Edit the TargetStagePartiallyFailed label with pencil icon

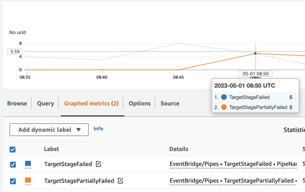click(x=120, y=181)
